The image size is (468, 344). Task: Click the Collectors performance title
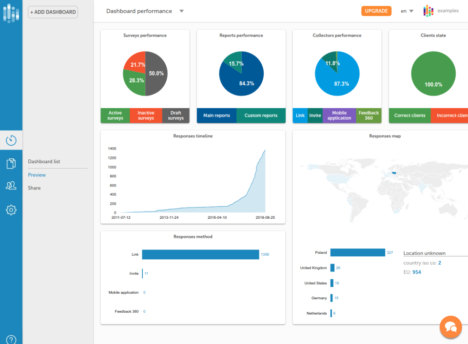(337, 35)
